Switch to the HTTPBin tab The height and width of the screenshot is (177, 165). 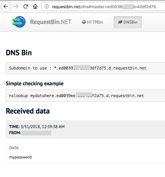(x=92, y=22)
